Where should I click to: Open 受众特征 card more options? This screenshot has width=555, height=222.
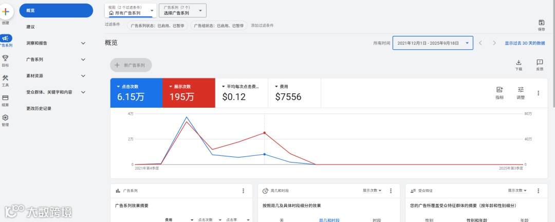539,191
